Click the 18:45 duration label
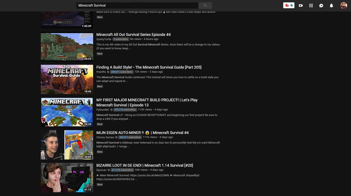Image resolution: width=351 pixels, height=196 pixels. point(88,91)
